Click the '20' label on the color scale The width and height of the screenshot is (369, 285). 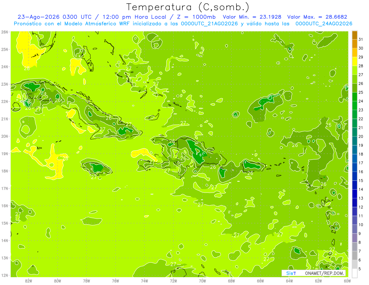361,137
